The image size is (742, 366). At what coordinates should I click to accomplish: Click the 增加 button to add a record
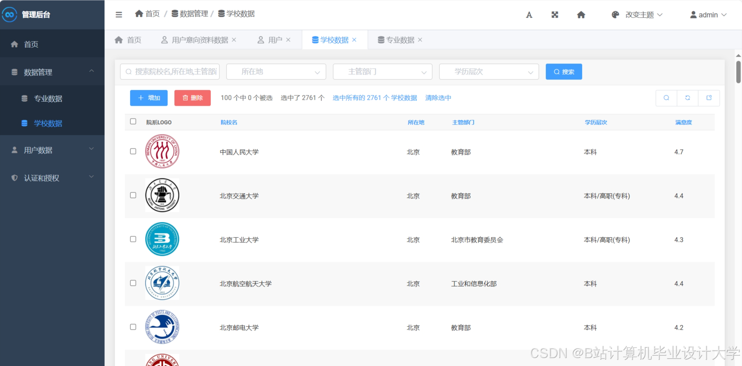(x=149, y=98)
